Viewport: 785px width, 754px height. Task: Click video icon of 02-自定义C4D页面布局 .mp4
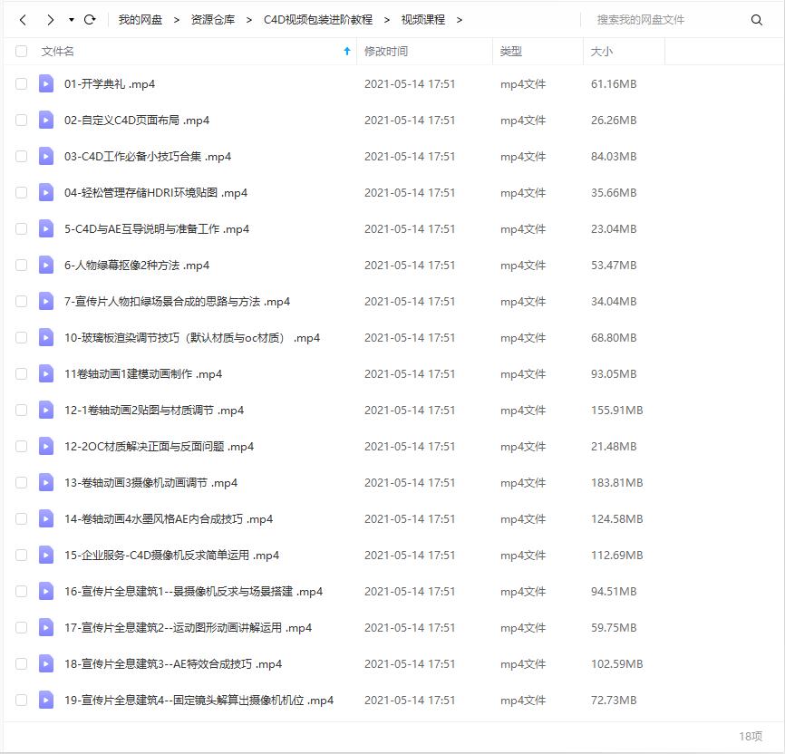(46, 121)
